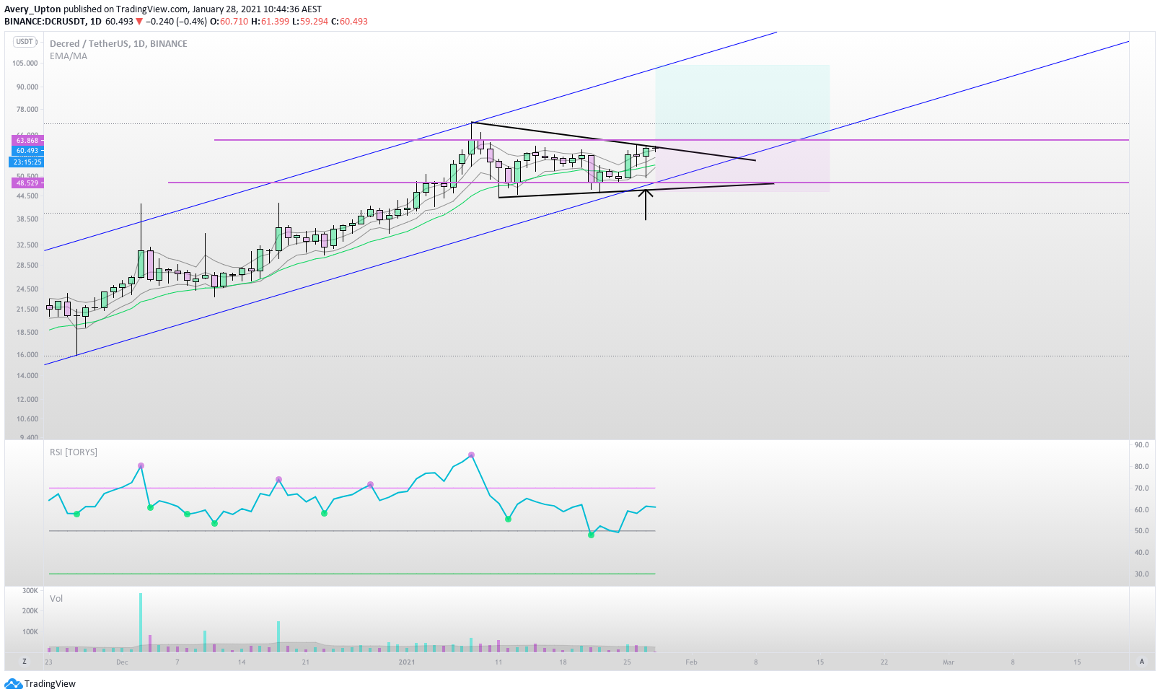Screen dimensions: 1160x697
Task: Click the black up arrow annotation
Action: pyautogui.click(x=646, y=204)
